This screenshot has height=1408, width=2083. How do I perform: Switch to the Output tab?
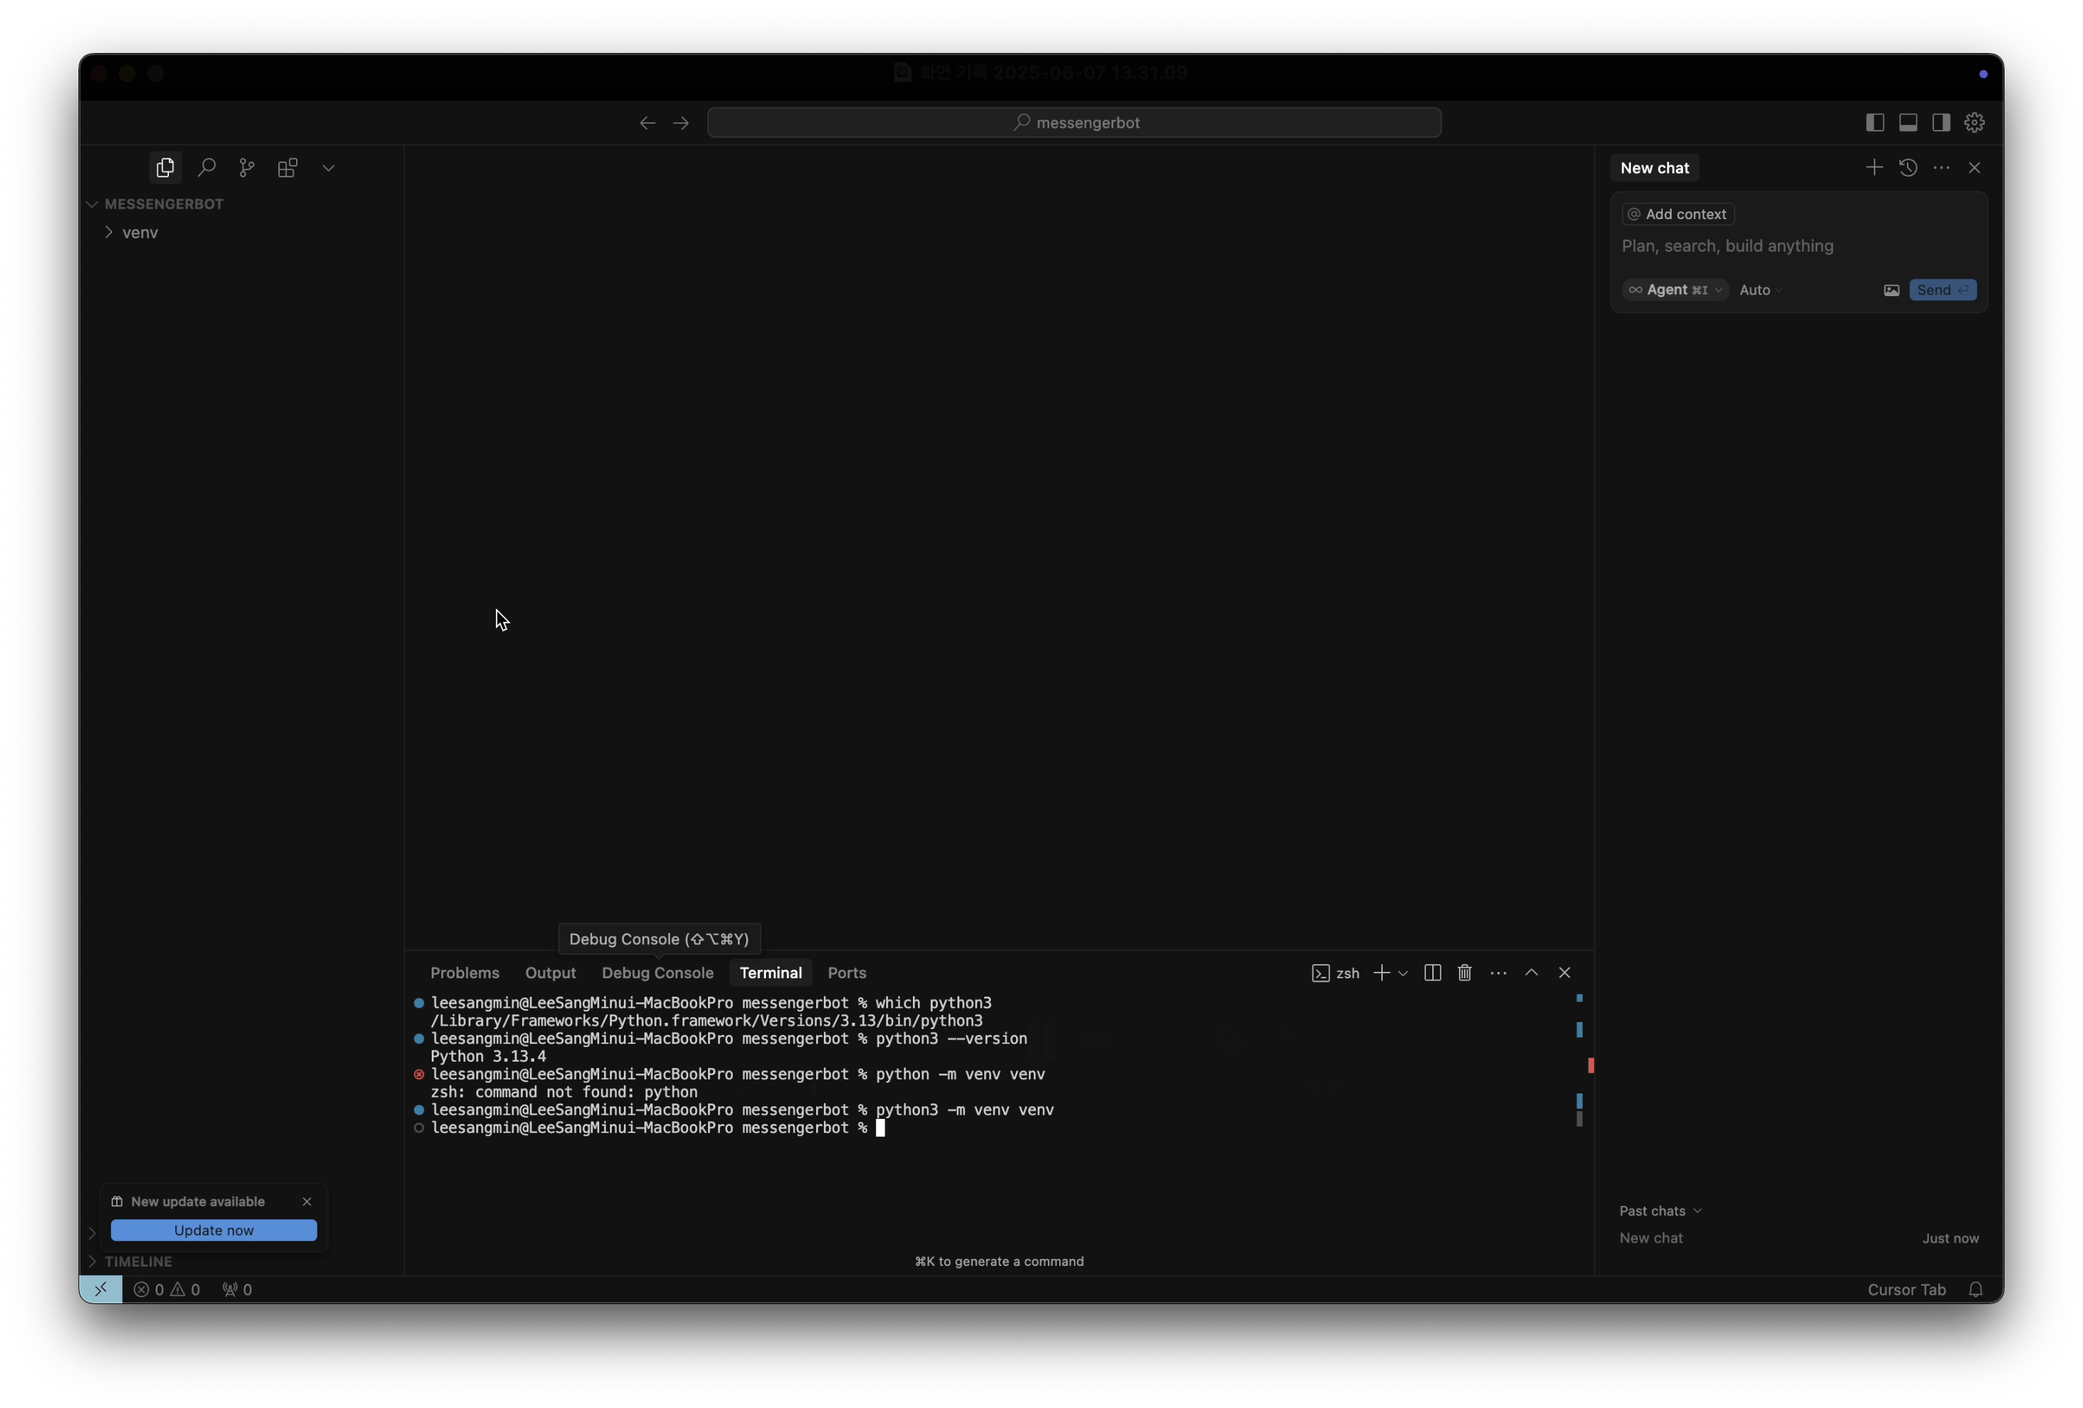click(550, 973)
